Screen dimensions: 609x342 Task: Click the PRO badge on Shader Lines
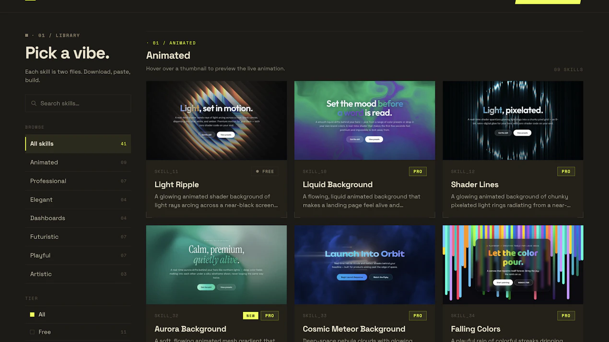point(566,171)
